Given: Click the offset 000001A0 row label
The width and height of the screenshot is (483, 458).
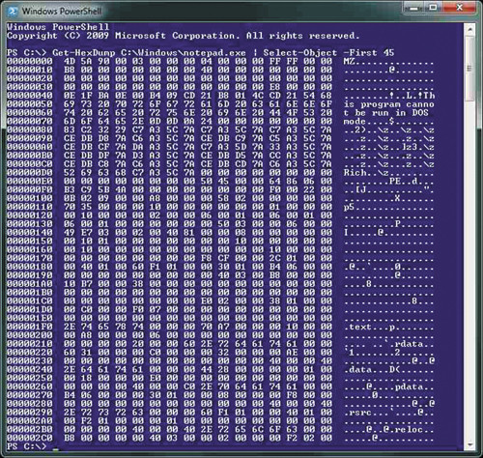Looking at the screenshot, I should click(30, 284).
